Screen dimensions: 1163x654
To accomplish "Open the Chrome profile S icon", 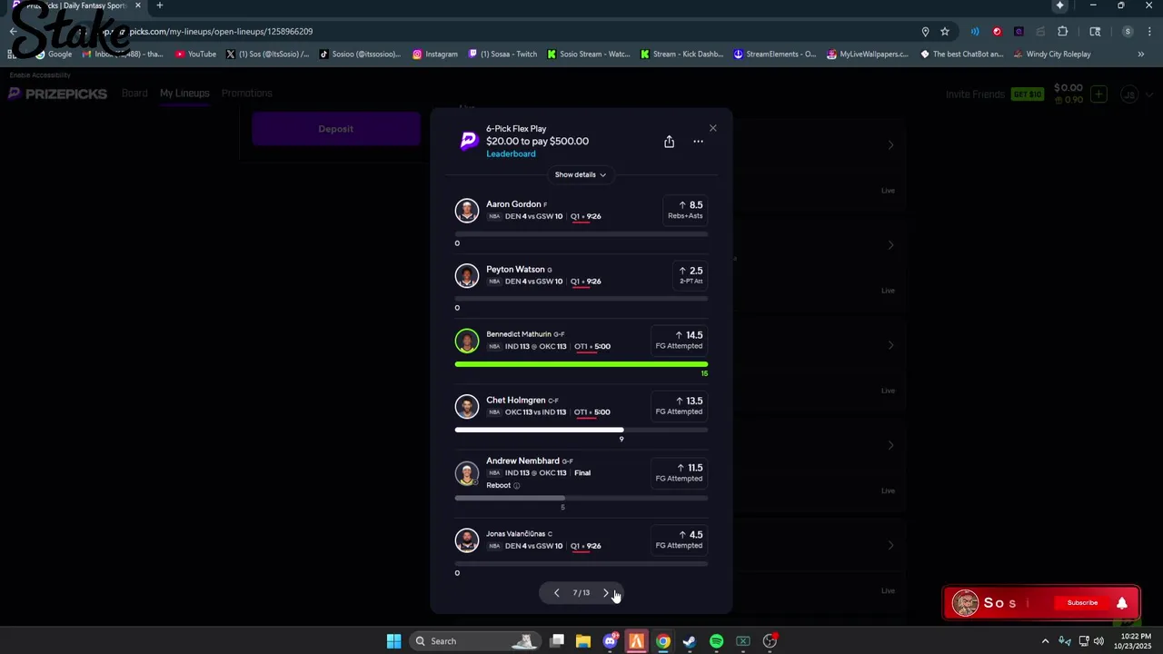I will coord(1128,32).
